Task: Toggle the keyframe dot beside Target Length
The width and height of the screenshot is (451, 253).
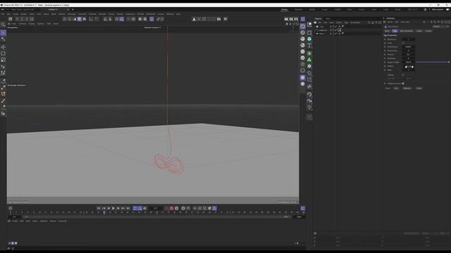Action: pyautogui.click(x=385, y=63)
